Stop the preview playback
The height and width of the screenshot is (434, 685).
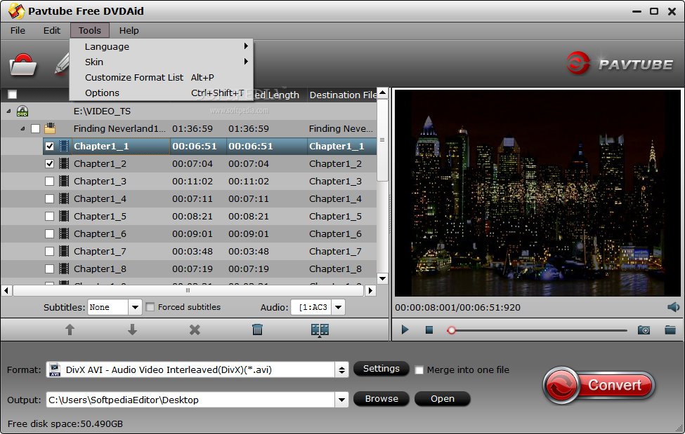click(429, 330)
